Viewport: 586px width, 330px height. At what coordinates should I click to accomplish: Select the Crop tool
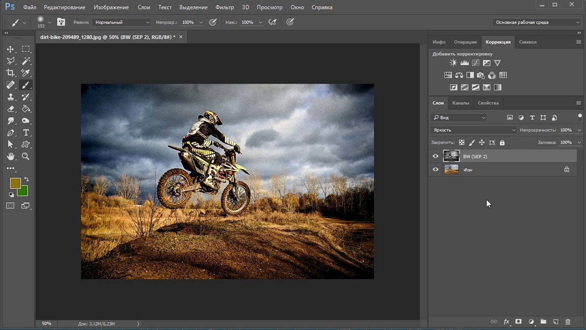pos(10,73)
